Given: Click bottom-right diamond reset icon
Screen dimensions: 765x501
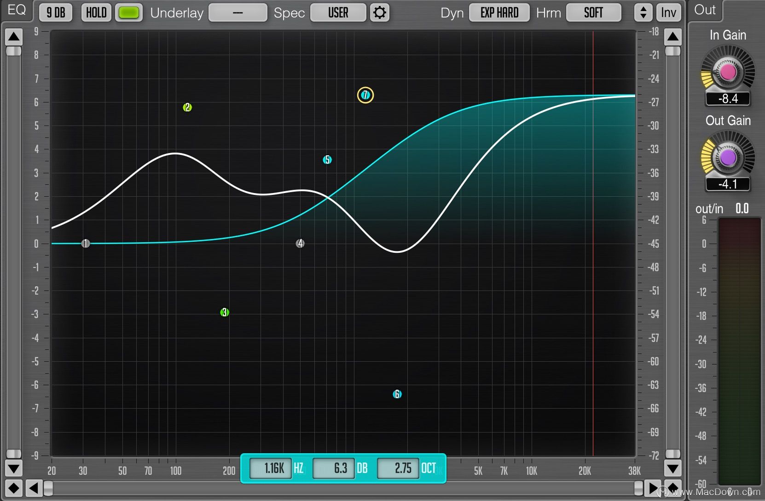Looking at the screenshot, I should (x=673, y=488).
